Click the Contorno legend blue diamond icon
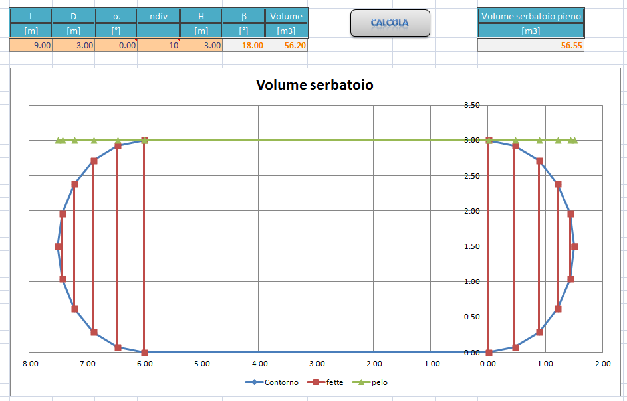 pos(254,382)
